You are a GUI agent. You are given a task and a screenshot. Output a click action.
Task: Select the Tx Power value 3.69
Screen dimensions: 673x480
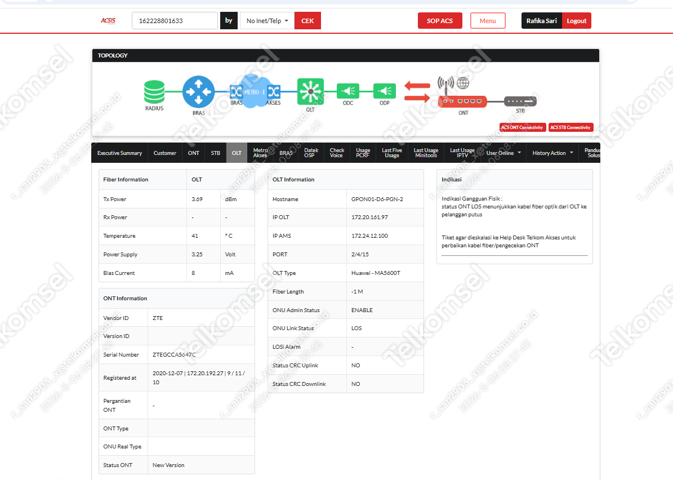197,199
